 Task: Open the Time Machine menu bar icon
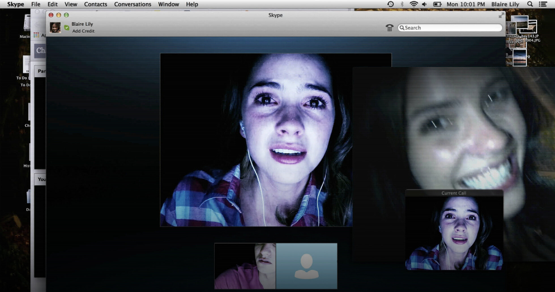390,4
